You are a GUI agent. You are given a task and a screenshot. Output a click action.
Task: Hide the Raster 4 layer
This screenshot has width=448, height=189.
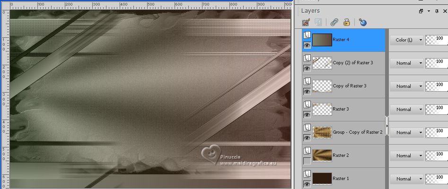(x=307, y=45)
